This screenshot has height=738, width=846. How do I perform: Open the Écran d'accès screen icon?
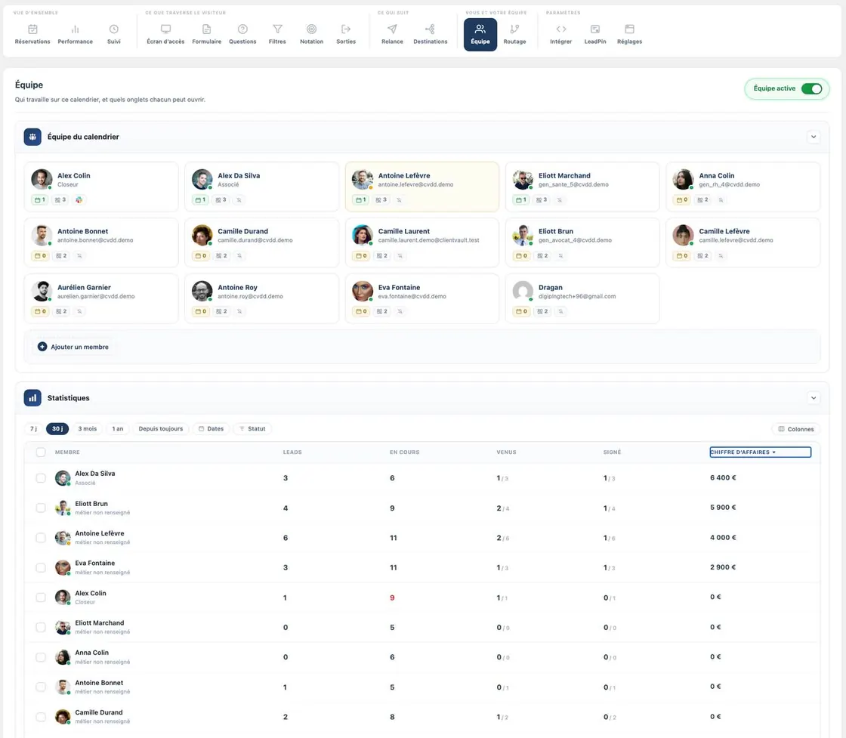tap(165, 29)
